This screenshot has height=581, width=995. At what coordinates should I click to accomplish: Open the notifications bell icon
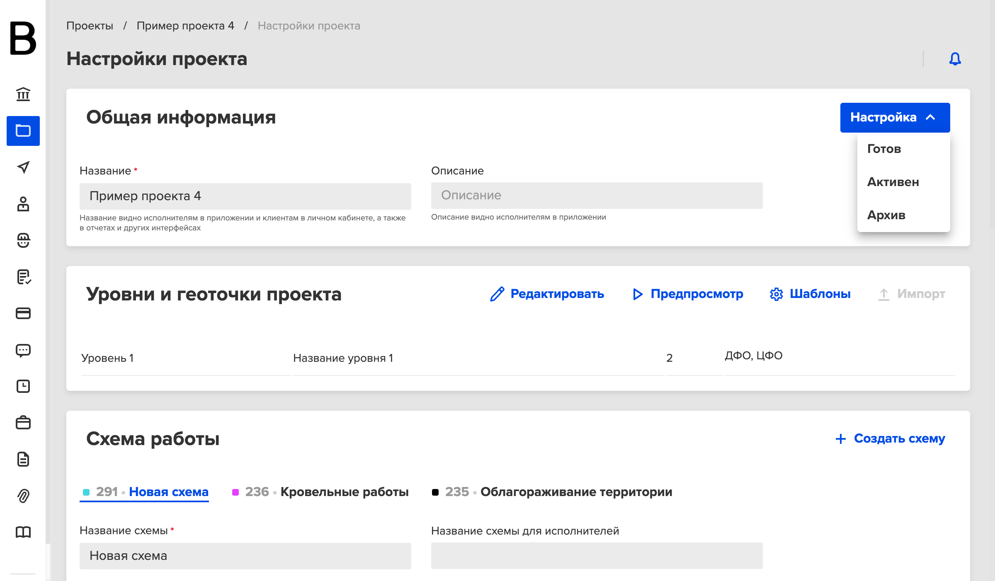tap(955, 59)
